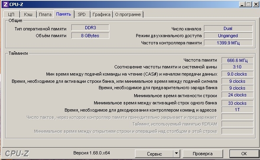Click the Объём памяти label

[x=51, y=36]
